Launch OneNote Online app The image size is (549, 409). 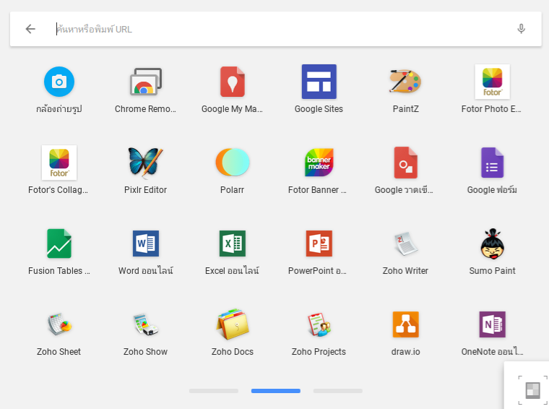[492, 324]
